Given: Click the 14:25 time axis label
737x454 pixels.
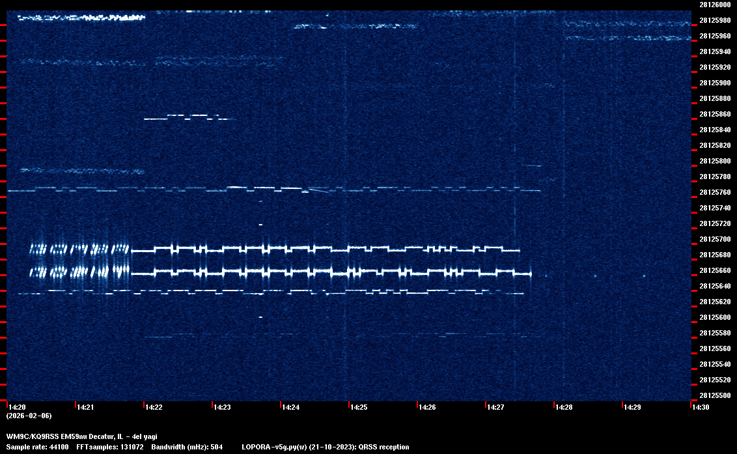Looking at the screenshot, I should click(x=359, y=408).
